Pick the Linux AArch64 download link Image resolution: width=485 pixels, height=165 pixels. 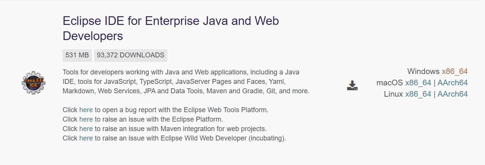tap(452, 94)
